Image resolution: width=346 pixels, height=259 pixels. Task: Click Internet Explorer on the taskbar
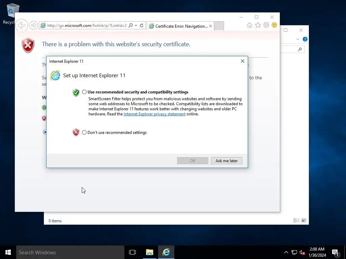coord(166,252)
